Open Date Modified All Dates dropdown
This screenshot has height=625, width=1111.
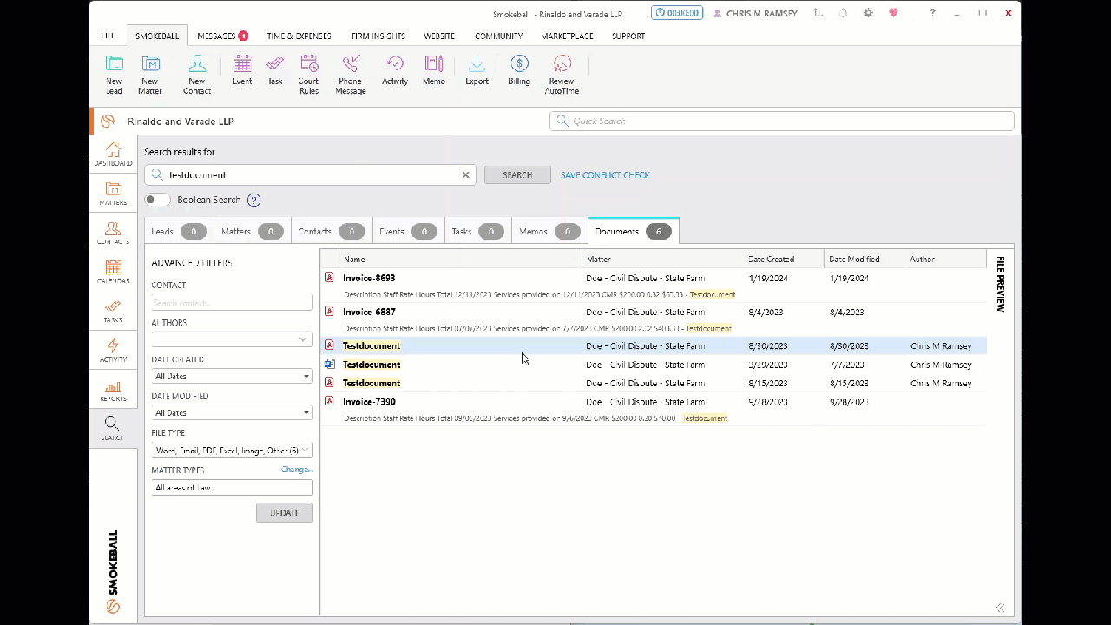tap(232, 413)
